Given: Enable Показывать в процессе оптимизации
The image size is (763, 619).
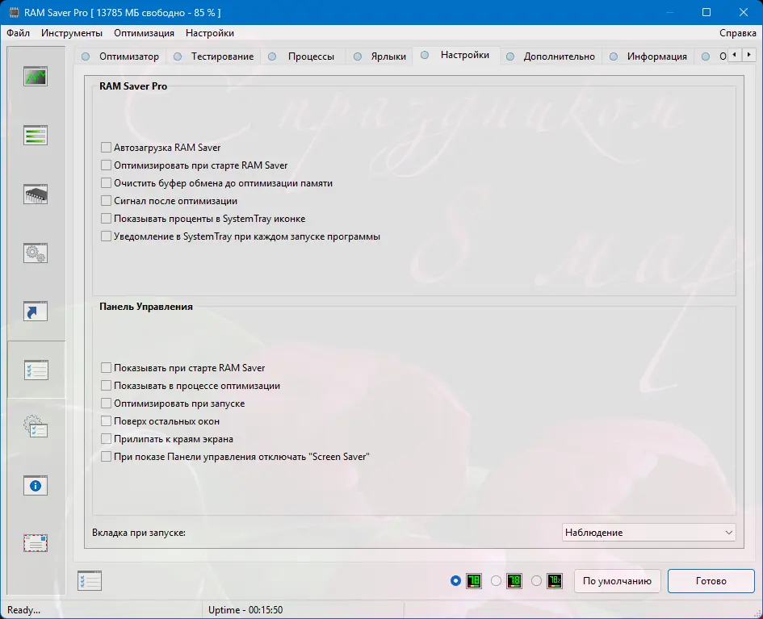Looking at the screenshot, I should pos(106,386).
